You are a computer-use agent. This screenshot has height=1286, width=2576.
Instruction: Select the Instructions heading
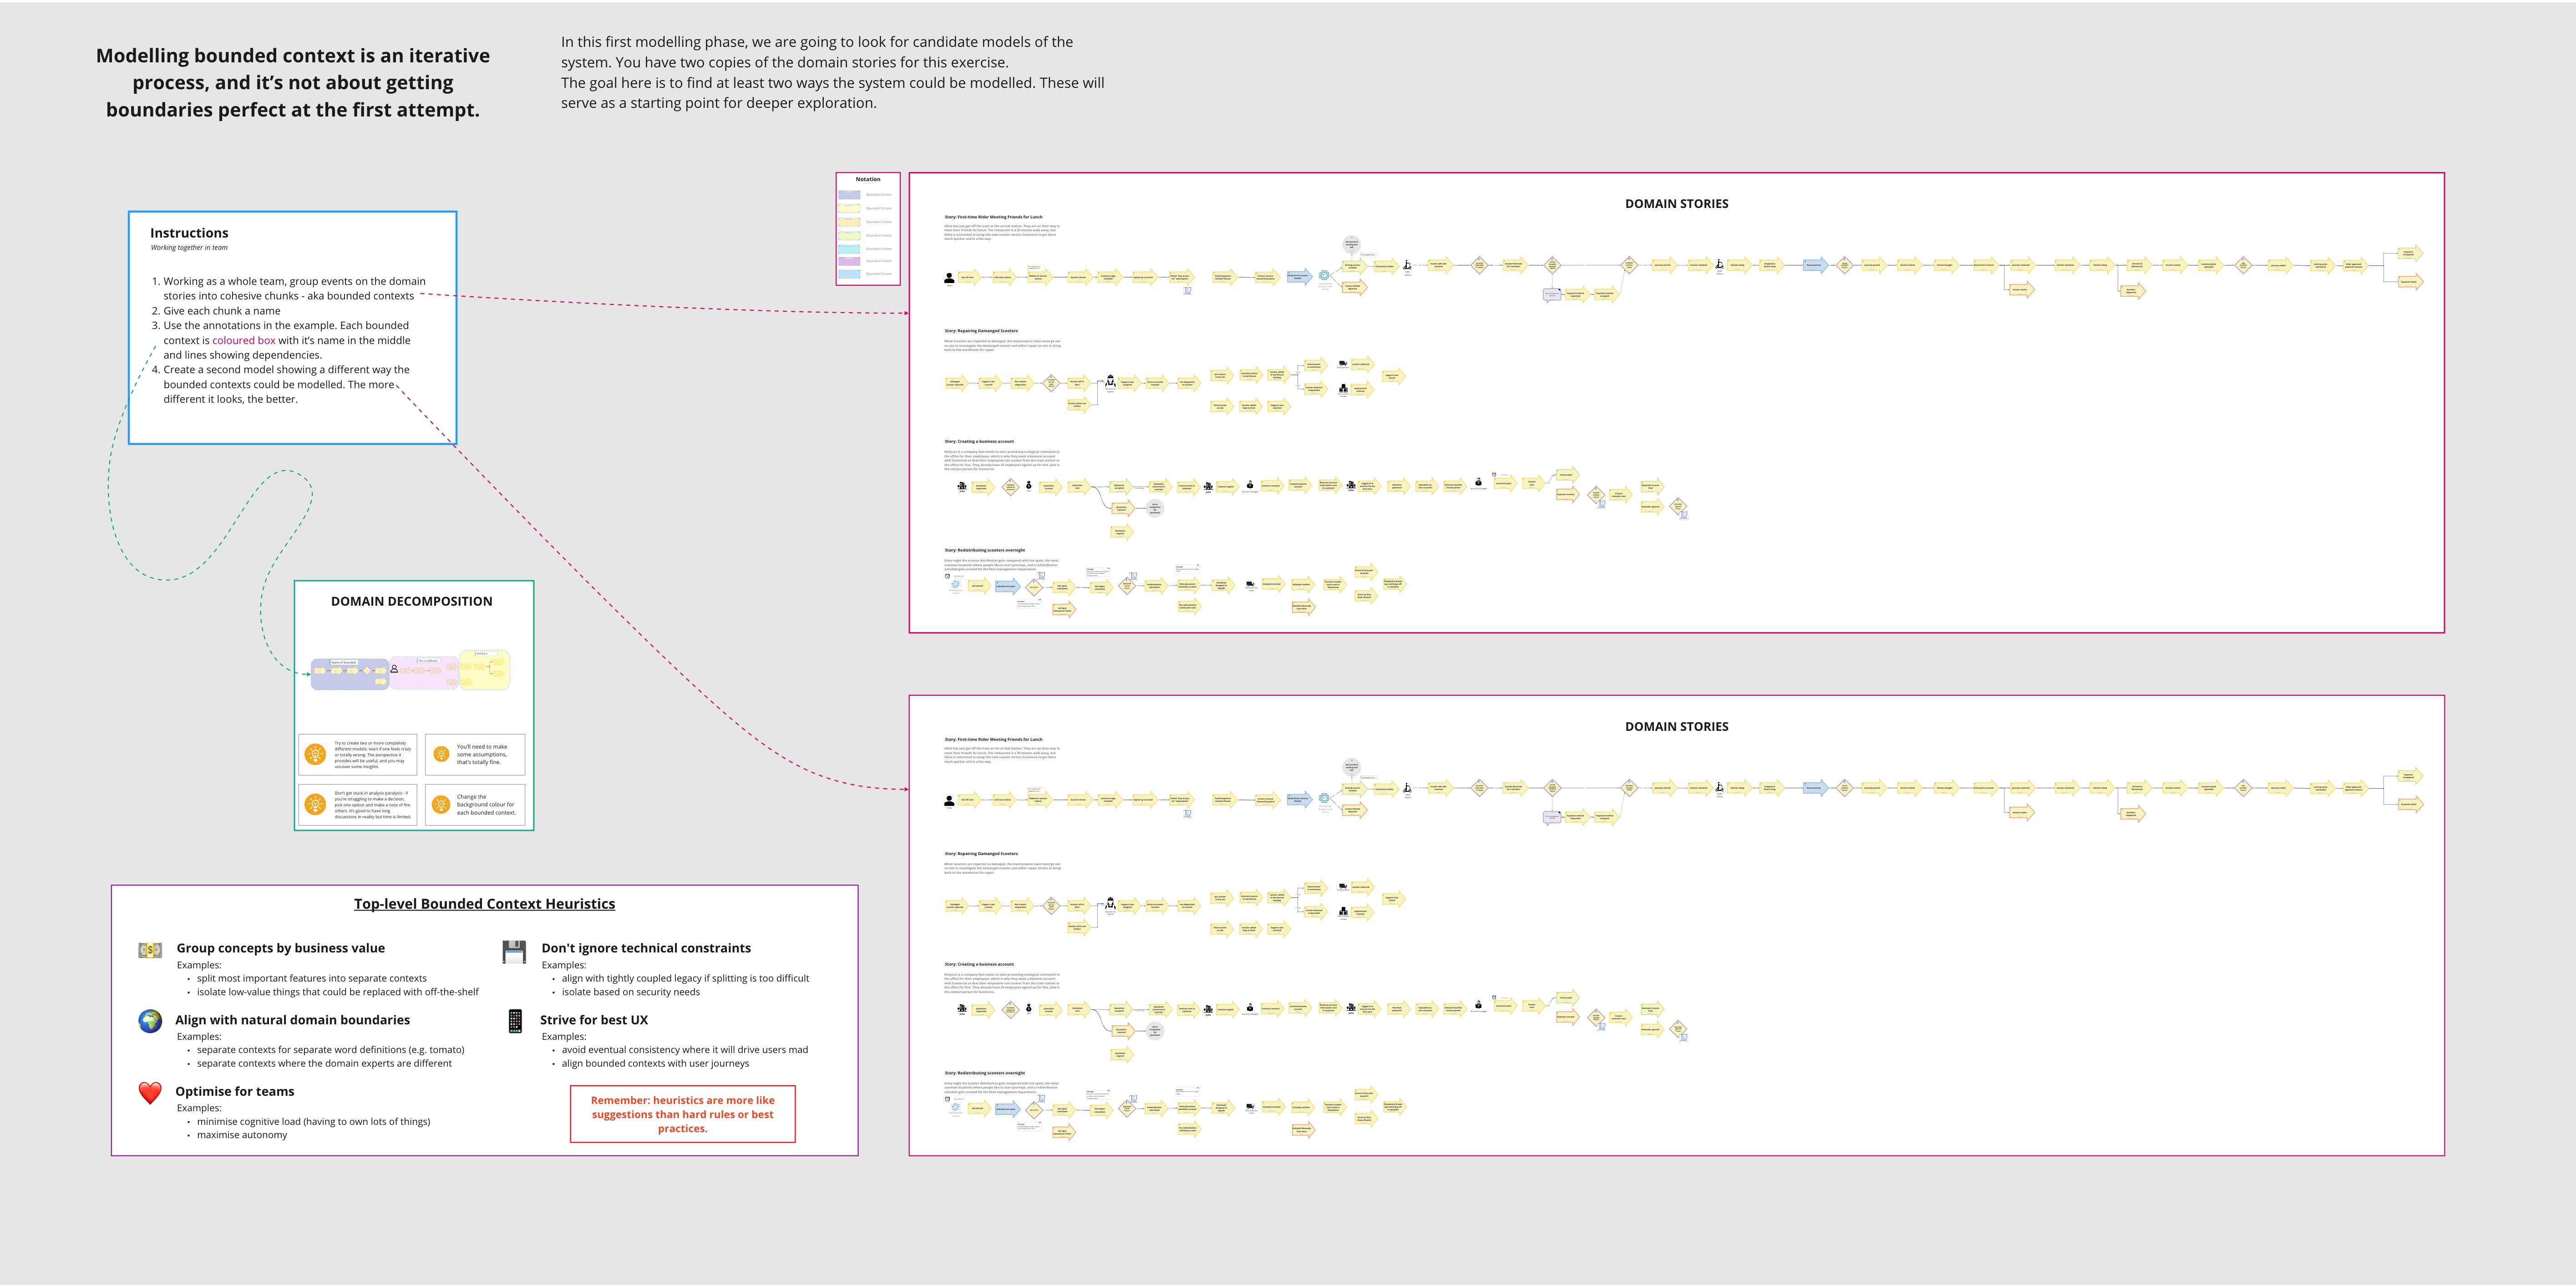[189, 233]
